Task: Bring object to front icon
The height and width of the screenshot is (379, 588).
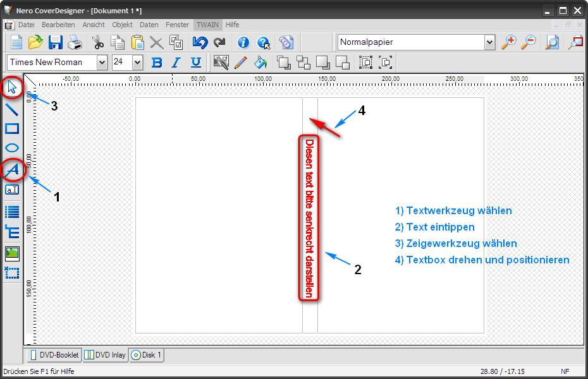Action: tap(284, 63)
